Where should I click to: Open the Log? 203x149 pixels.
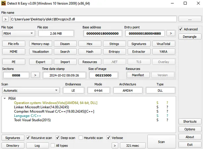(x=37, y=145)
